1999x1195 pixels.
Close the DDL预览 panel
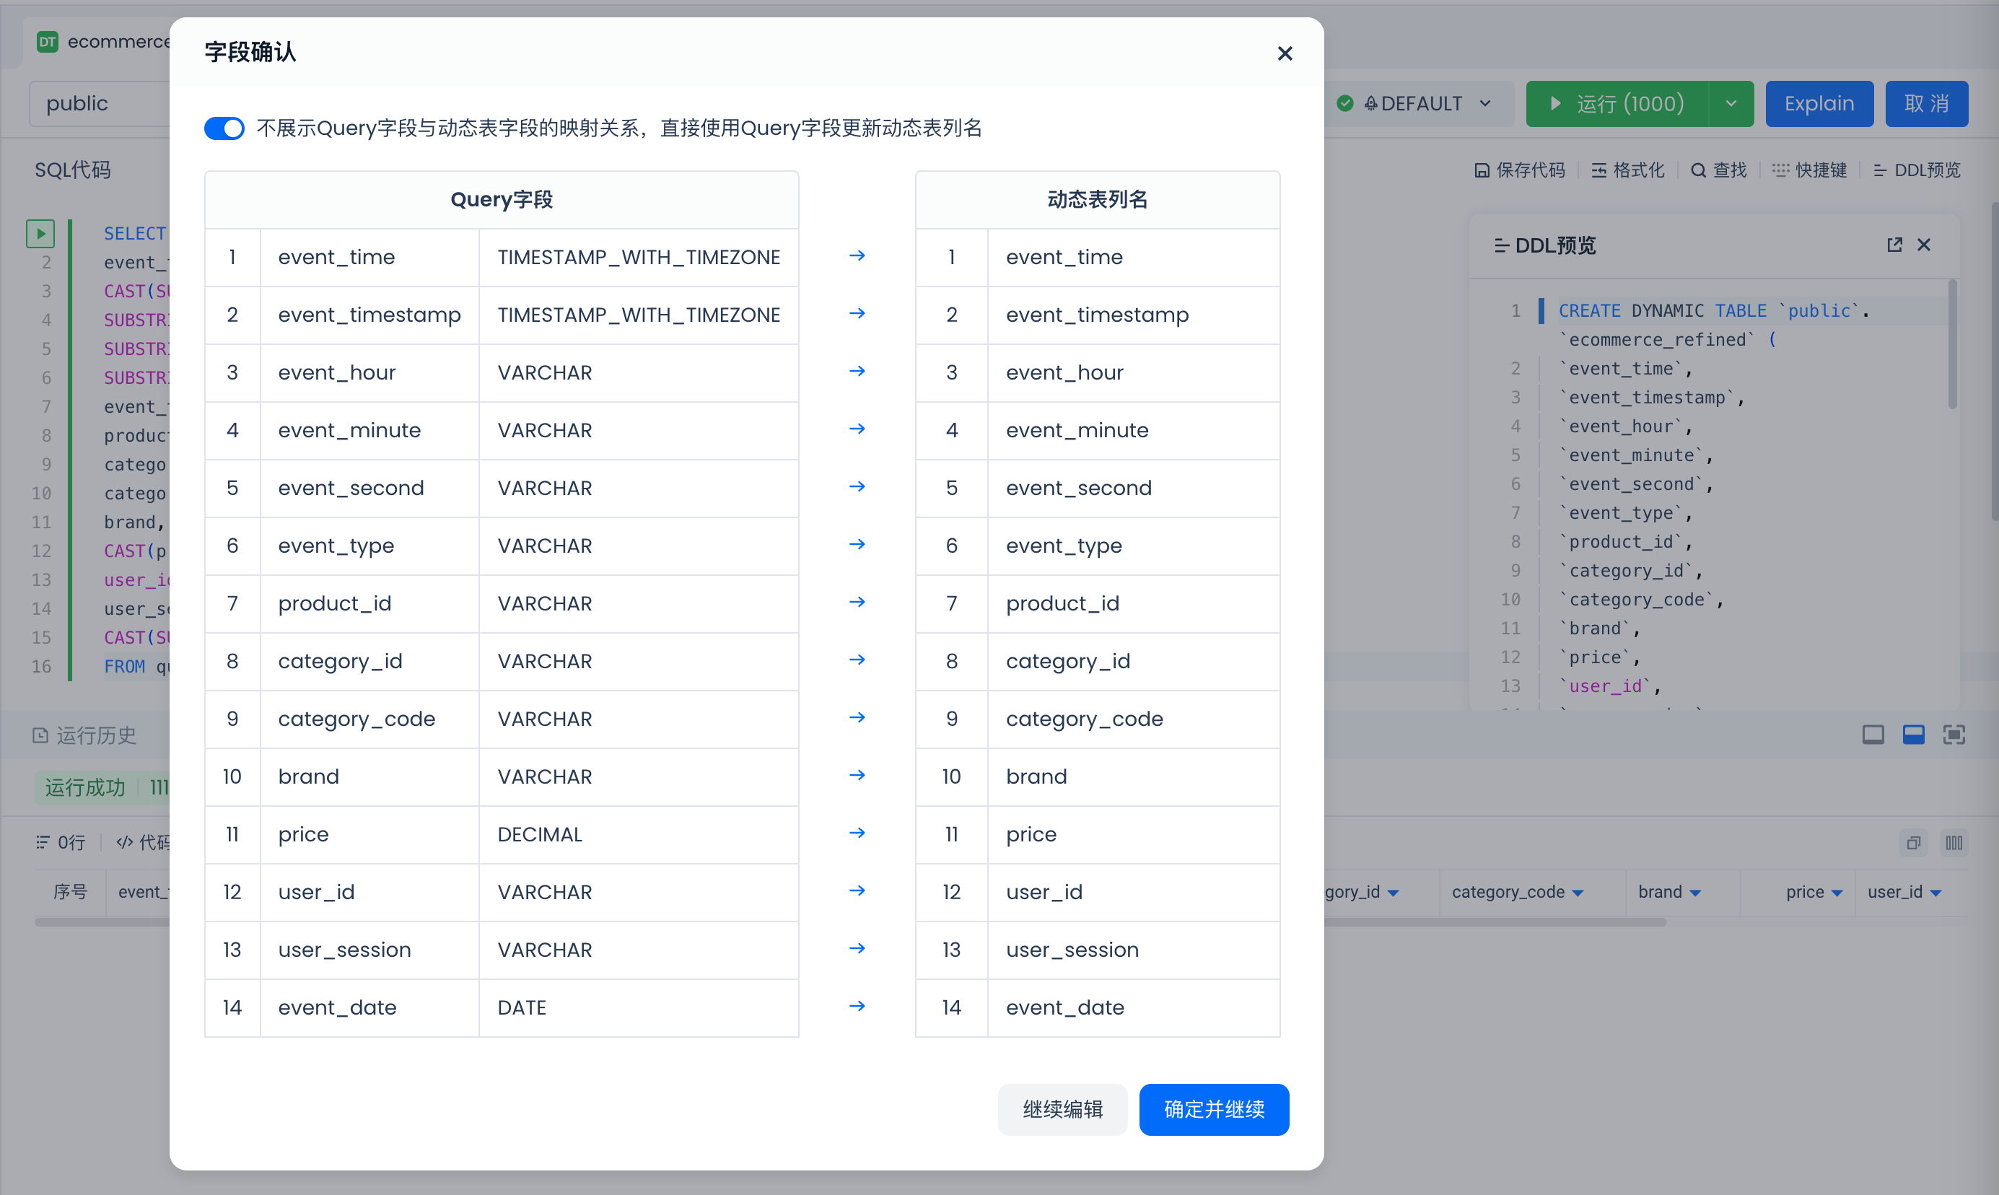tap(1923, 245)
